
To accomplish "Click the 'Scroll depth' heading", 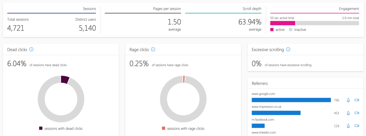I will (x=252, y=9).
